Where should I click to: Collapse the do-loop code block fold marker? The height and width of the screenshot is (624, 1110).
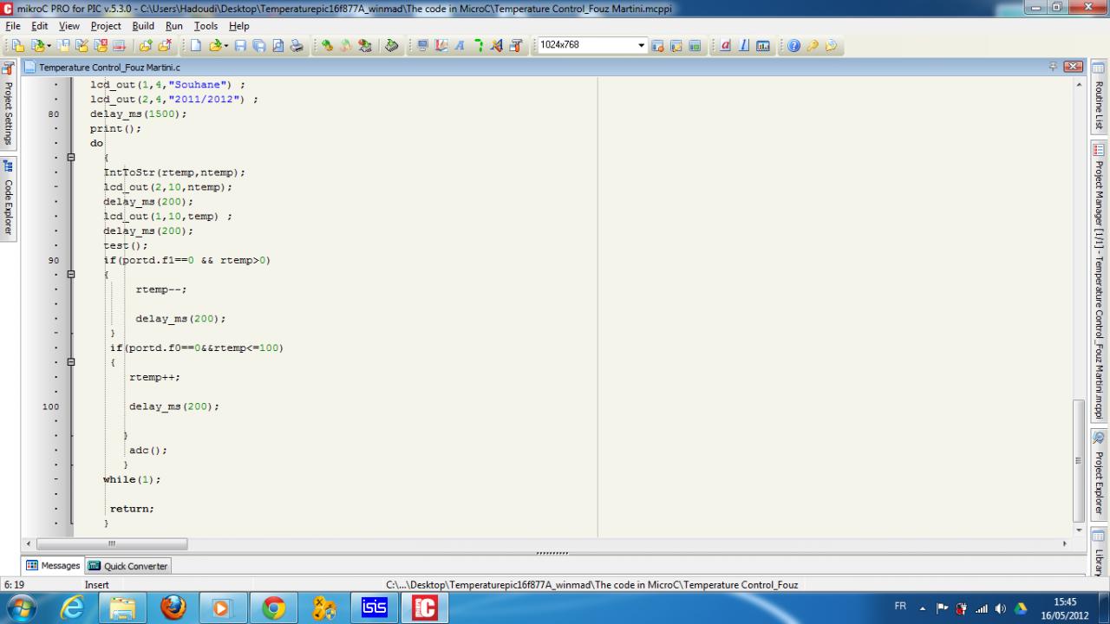point(71,158)
